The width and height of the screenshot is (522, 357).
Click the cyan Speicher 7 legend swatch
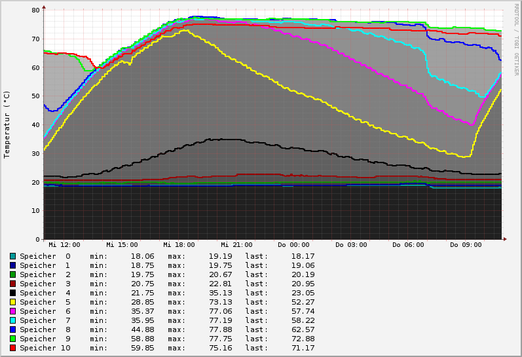pyautogui.click(x=12, y=320)
